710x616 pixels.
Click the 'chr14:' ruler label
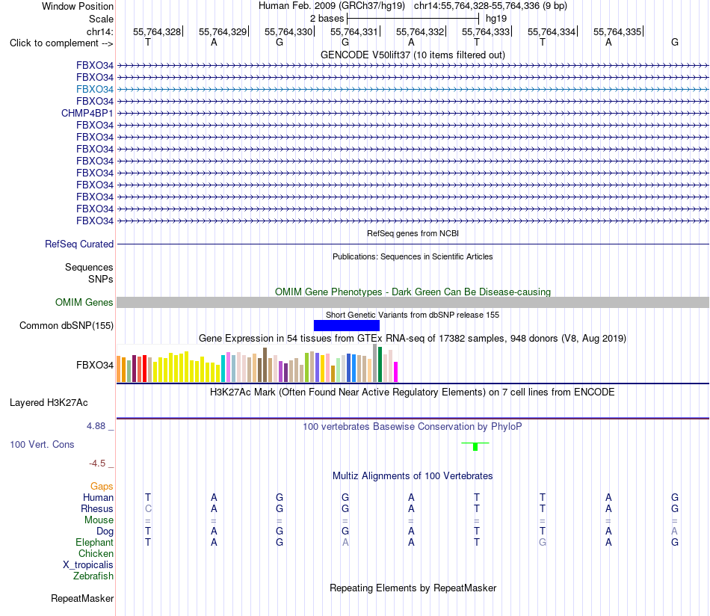coord(99,31)
